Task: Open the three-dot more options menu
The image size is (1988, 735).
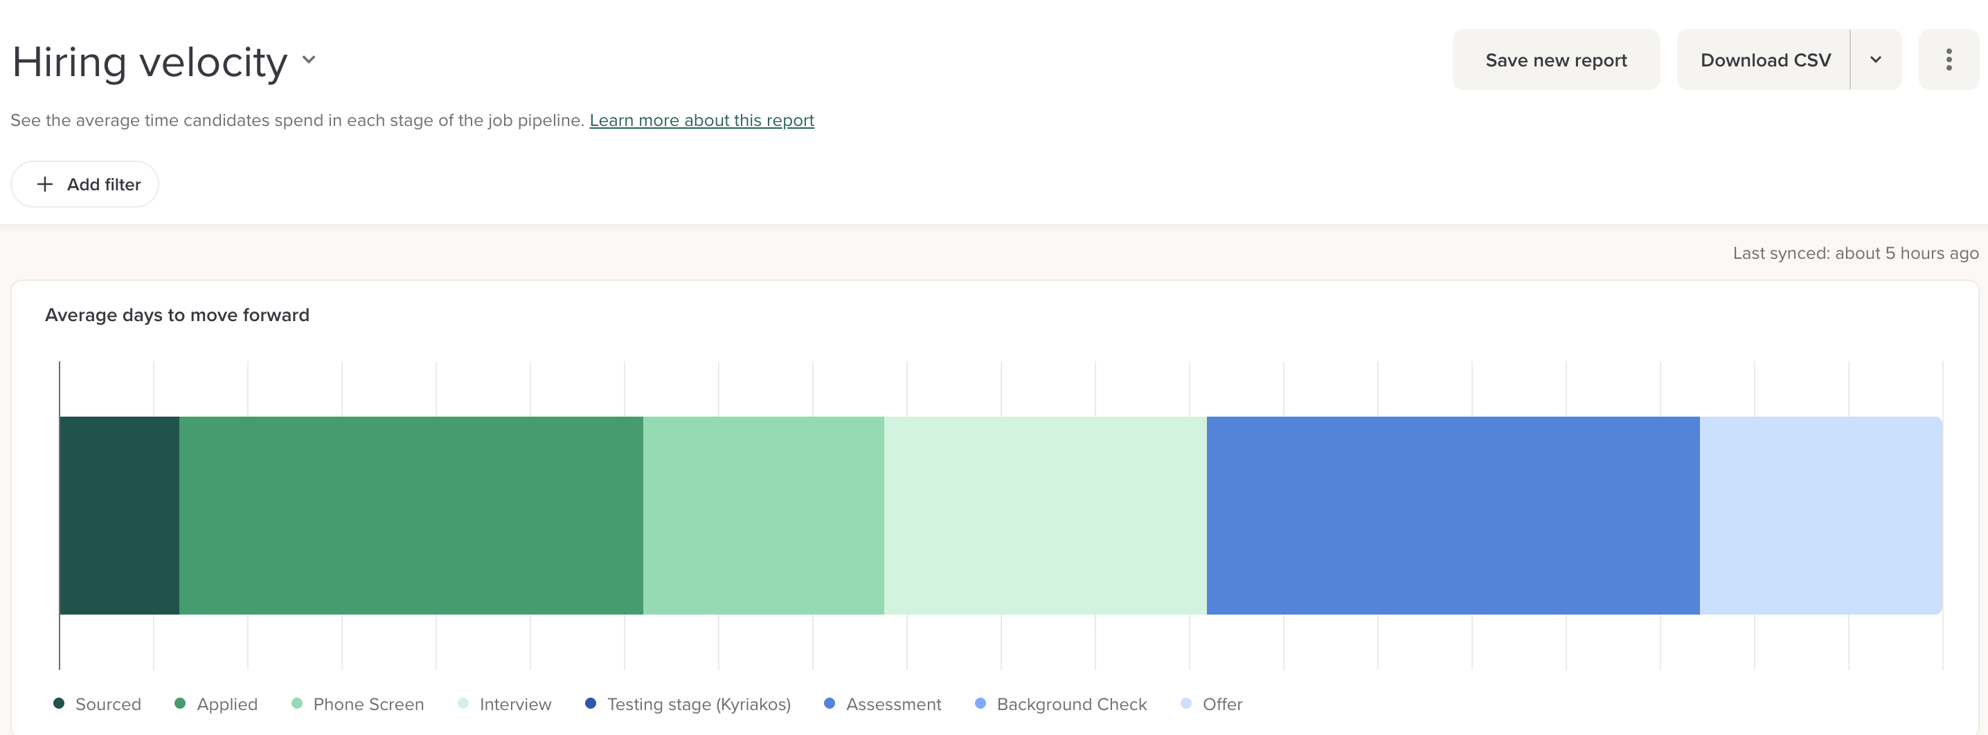Action: [1948, 60]
